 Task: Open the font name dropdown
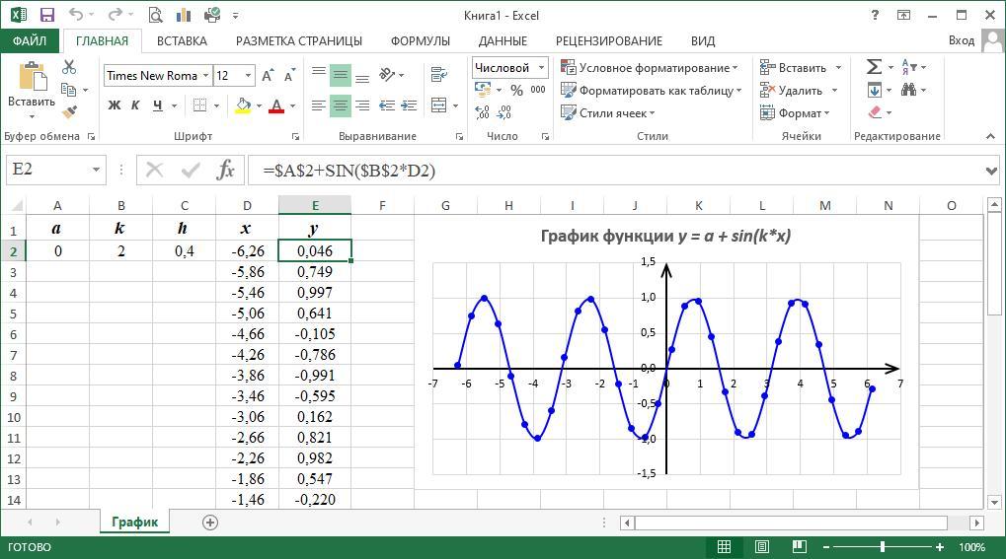coord(206,76)
